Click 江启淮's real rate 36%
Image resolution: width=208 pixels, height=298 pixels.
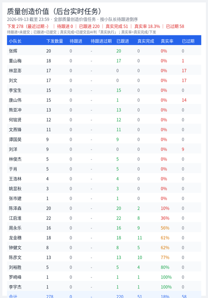point(165,218)
